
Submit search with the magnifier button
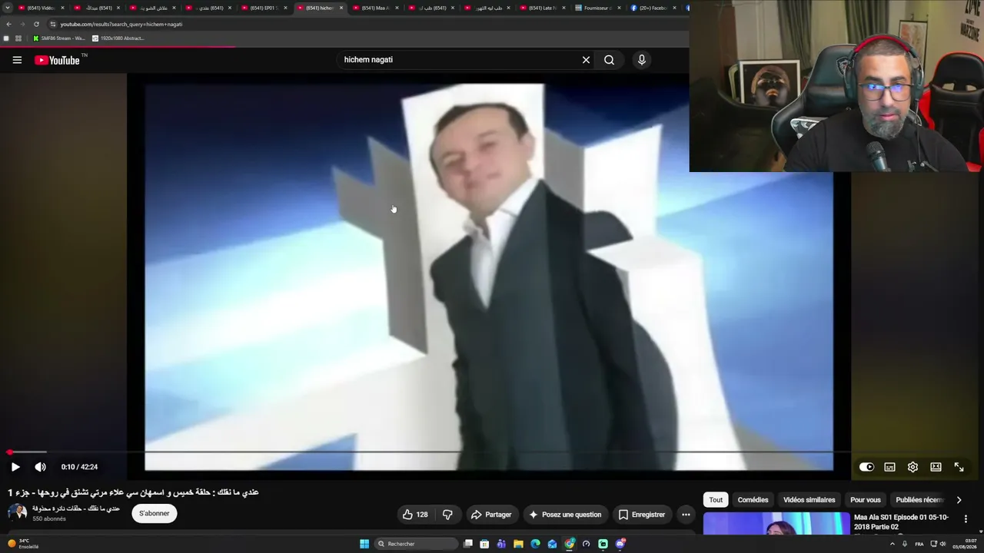[x=609, y=60]
